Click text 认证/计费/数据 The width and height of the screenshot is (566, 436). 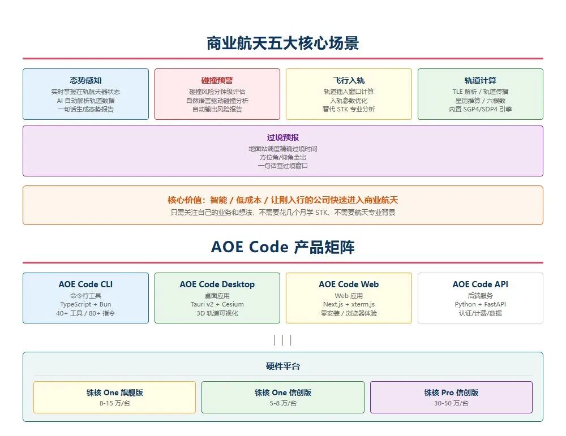click(480, 313)
